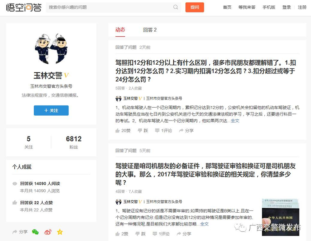The height and width of the screenshot is (241, 311).
Task: Click the 2天前 timestamp
Action: coord(145,47)
